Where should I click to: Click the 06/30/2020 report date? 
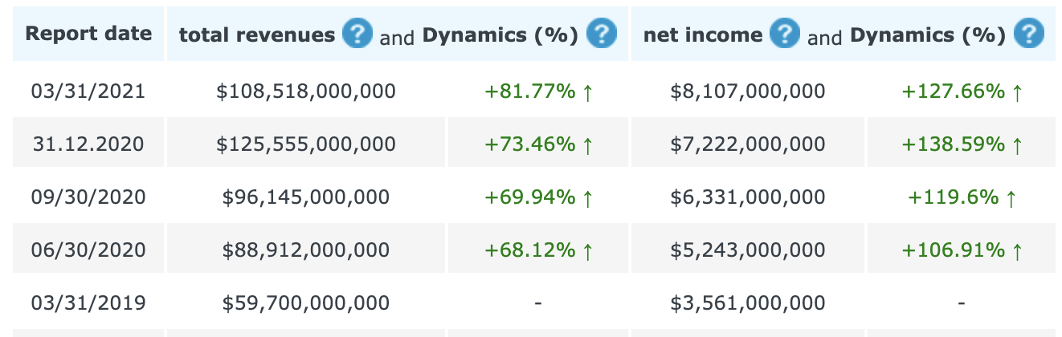(88, 250)
